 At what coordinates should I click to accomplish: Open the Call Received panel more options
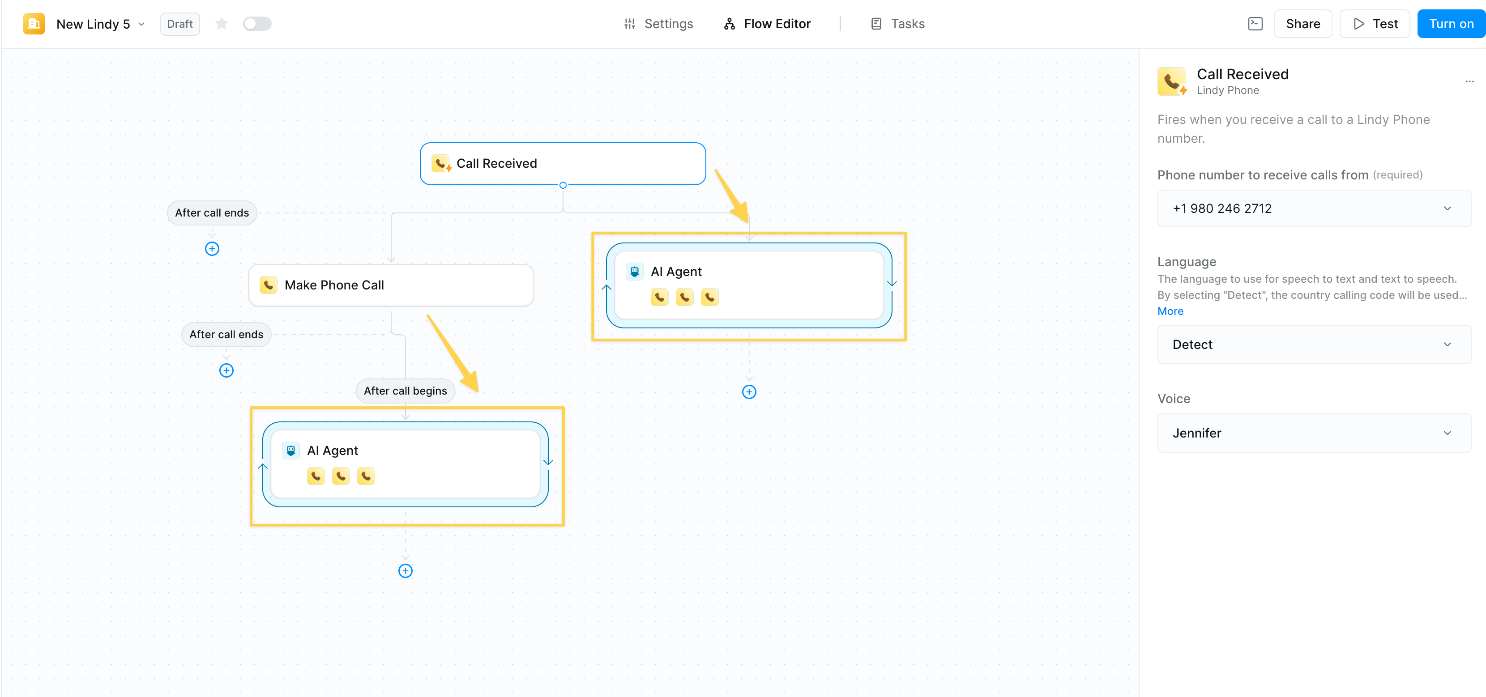(x=1469, y=81)
